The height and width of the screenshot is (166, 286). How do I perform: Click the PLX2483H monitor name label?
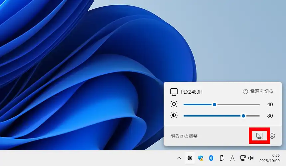pyautogui.click(x=192, y=92)
